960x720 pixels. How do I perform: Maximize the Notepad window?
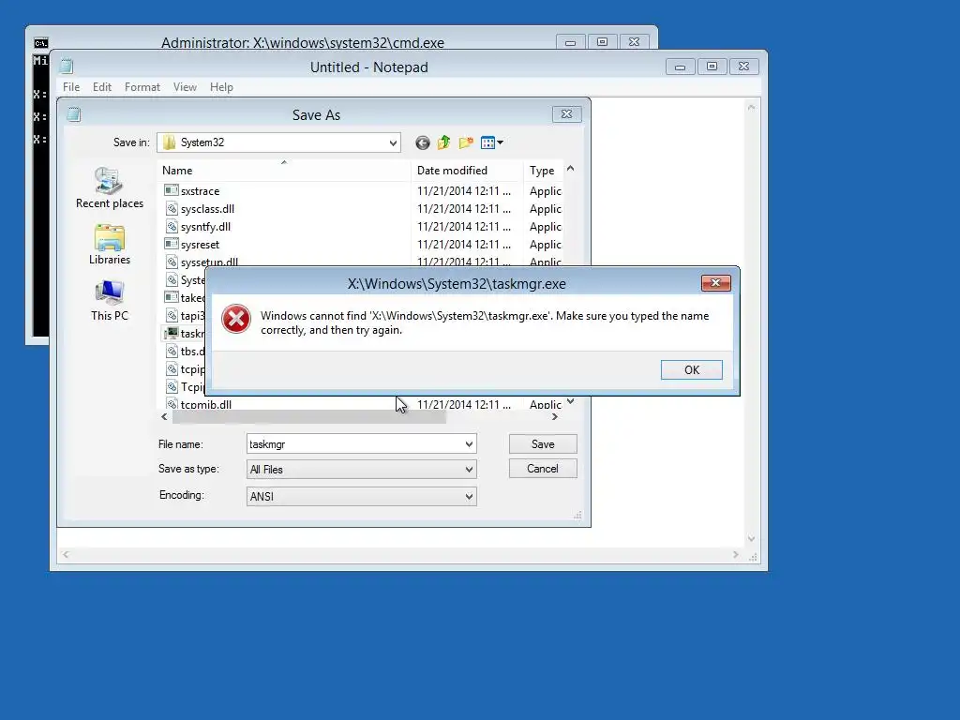click(712, 67)
